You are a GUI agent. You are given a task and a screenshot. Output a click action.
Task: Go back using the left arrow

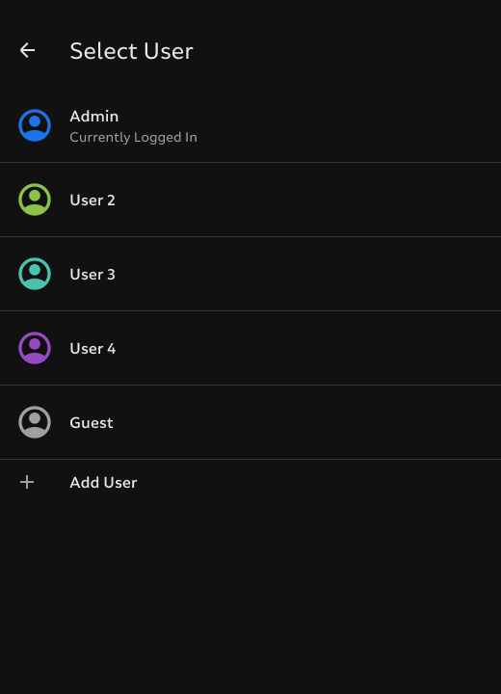click(x=27, y=50)
